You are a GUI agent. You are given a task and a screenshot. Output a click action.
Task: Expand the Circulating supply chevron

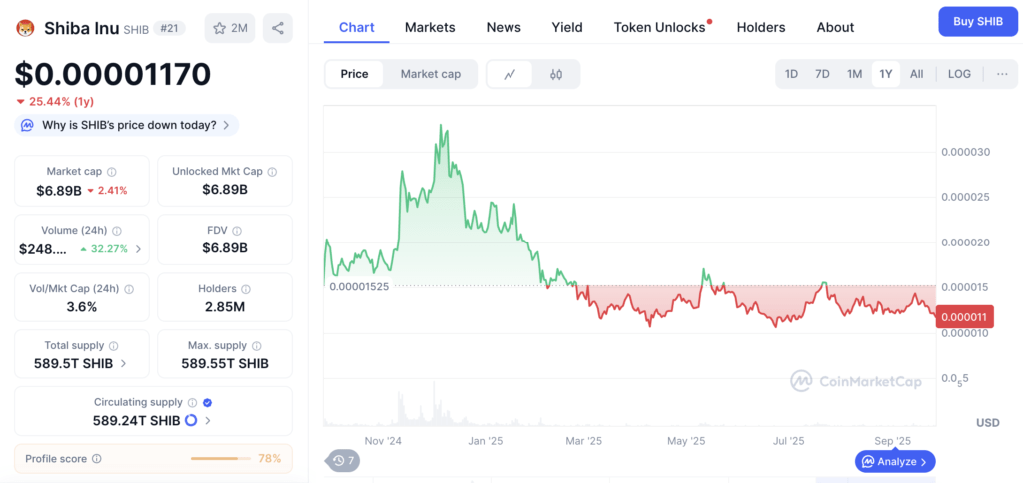[x=208, y=421]
